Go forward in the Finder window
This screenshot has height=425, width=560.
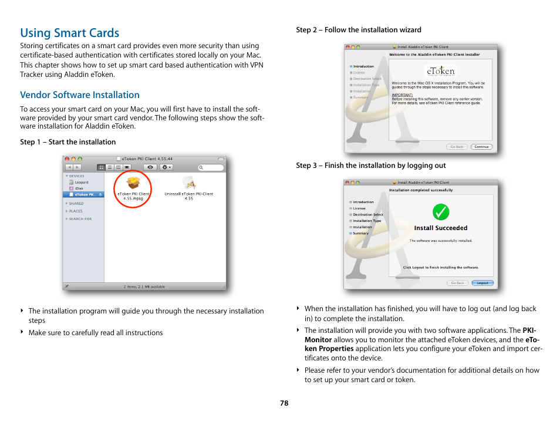[x=77, y=167]
